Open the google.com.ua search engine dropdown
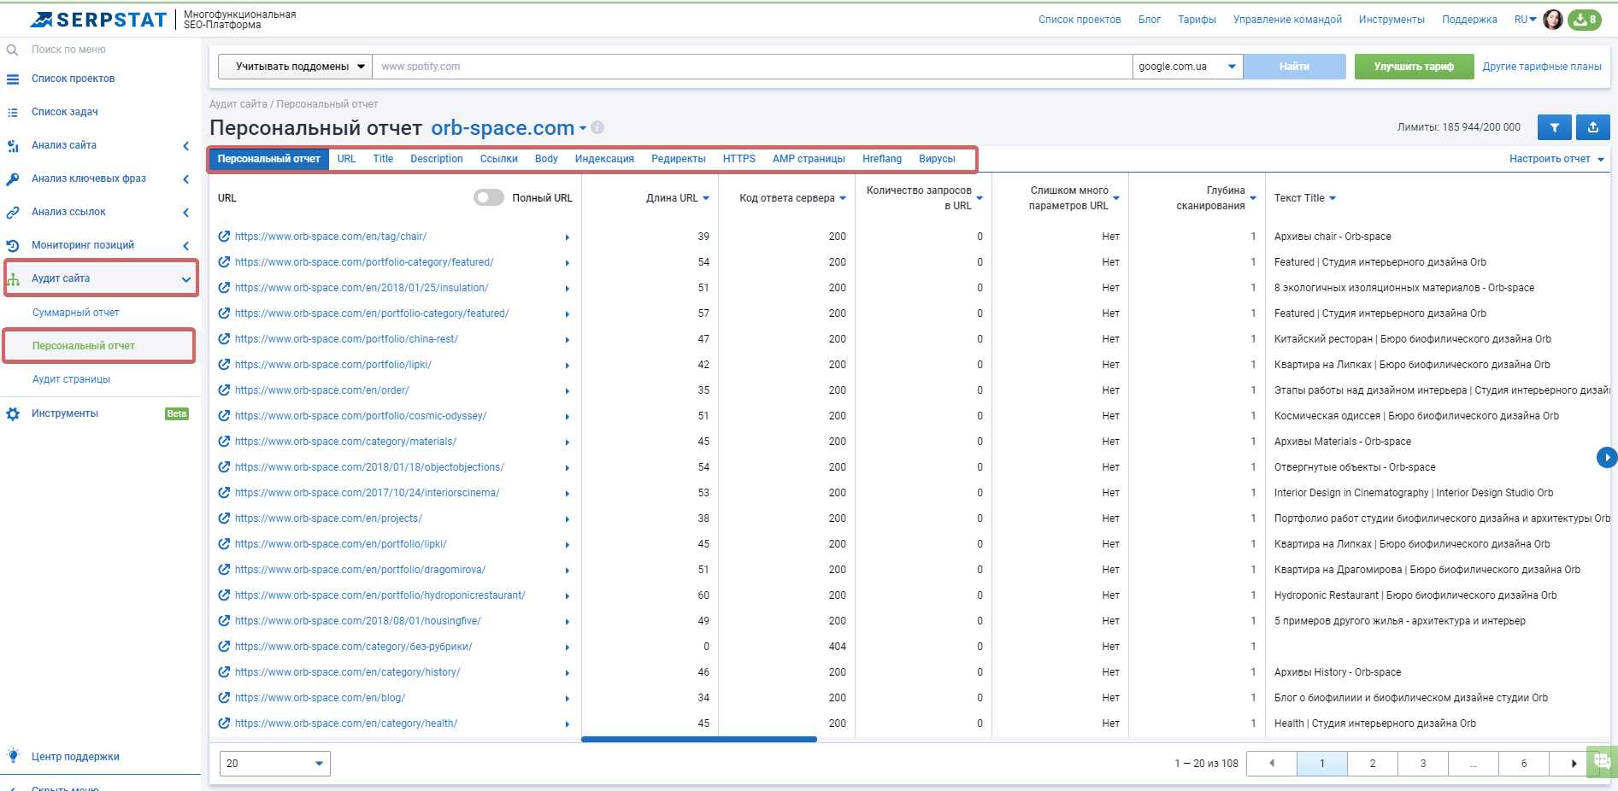Viewport: 1618px width, 791px height. 1187,67
